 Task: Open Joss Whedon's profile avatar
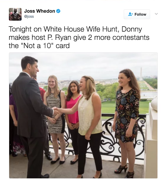(x=15, y=14)
